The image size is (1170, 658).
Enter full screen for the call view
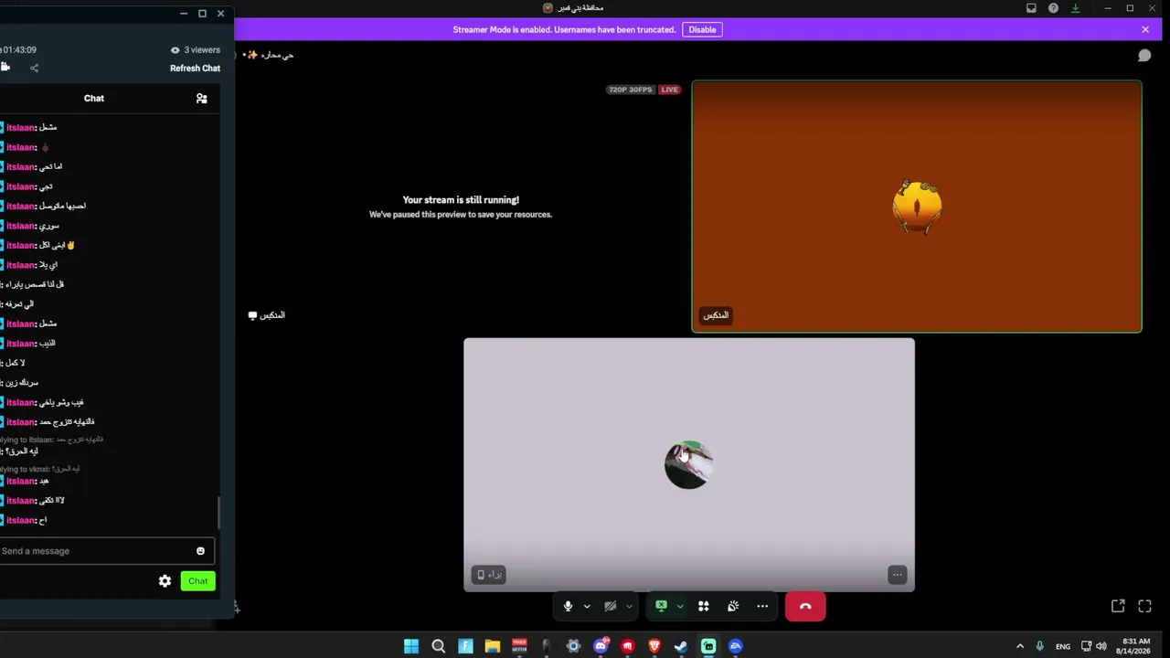pos(1144,606)
